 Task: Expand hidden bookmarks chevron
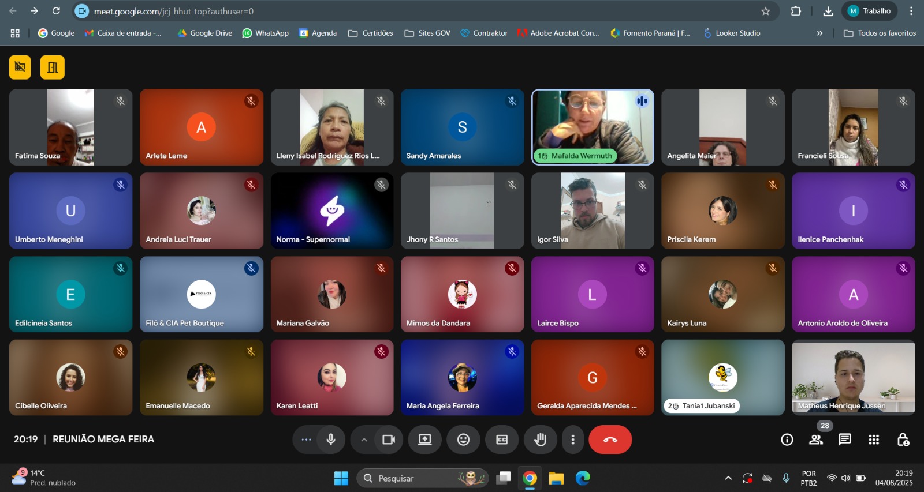[819, 33]
